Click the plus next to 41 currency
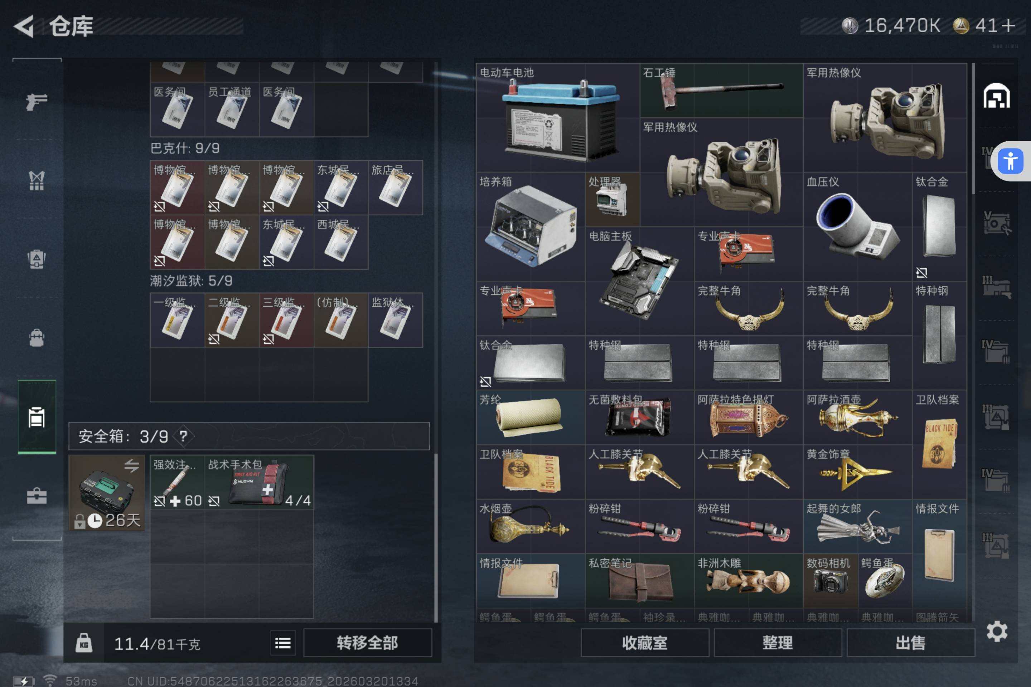The image size is (1031, 687). pyautogui.click(x=1008, y=25)
